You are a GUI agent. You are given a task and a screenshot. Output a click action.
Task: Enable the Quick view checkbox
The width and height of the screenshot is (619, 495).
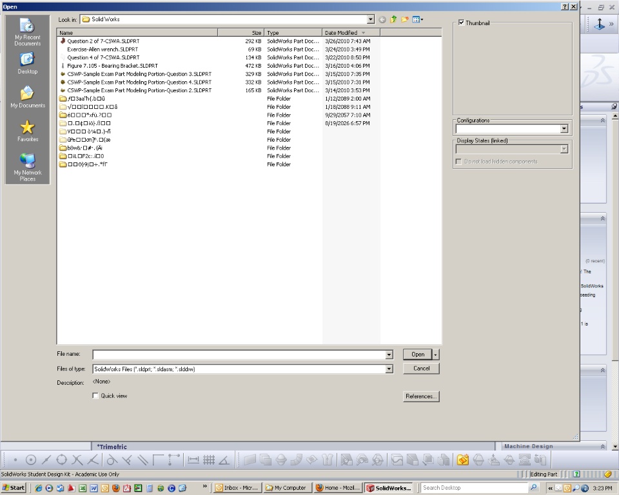pyautogui.click(x=95, y=396)
